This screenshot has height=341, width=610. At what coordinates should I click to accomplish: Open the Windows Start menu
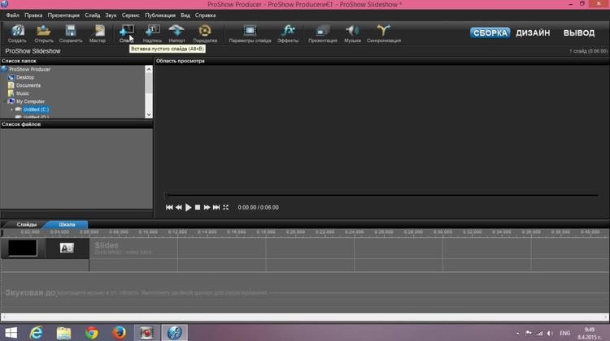pyautogui.click(x=11, y=333)
